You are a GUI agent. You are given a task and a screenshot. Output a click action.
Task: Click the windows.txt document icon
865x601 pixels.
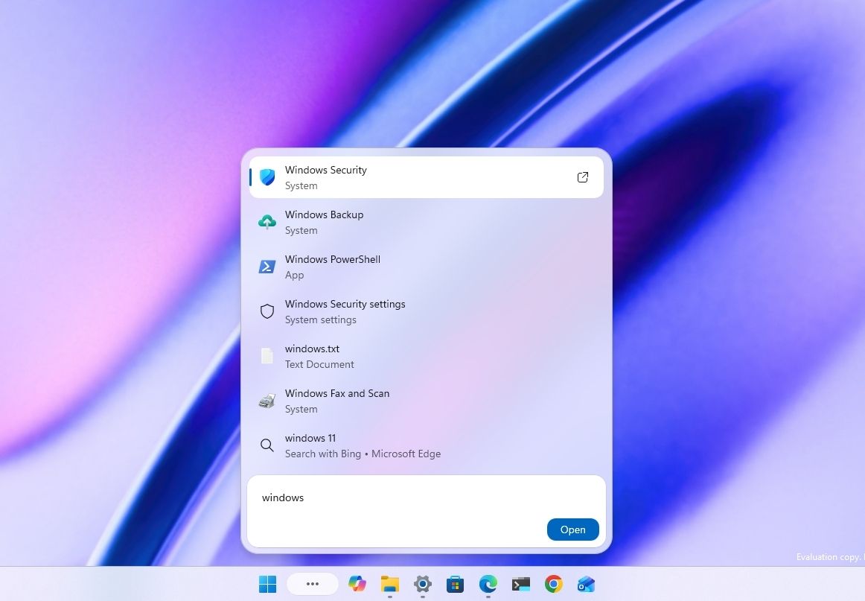(267, 356)
